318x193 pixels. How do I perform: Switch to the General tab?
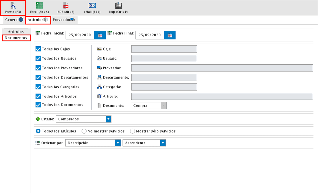point(14,20)
